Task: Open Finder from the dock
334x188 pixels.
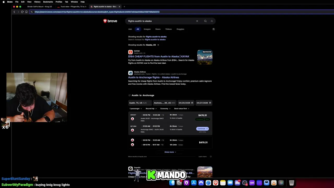Action: tap(172, 183)
